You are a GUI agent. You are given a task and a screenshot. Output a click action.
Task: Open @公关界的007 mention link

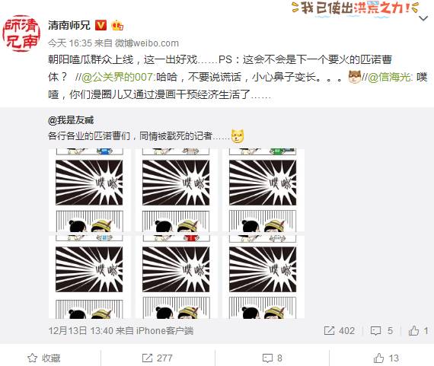(117, 77)
